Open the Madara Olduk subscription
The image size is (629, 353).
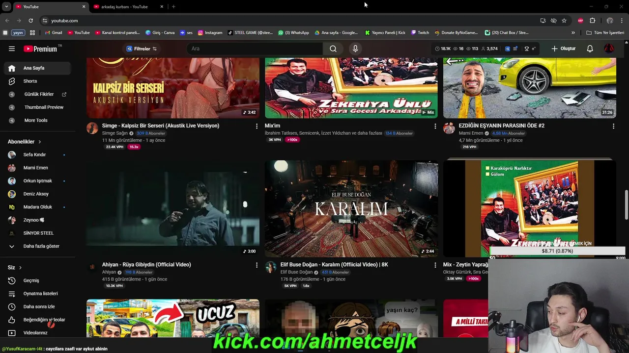[36, 207]
